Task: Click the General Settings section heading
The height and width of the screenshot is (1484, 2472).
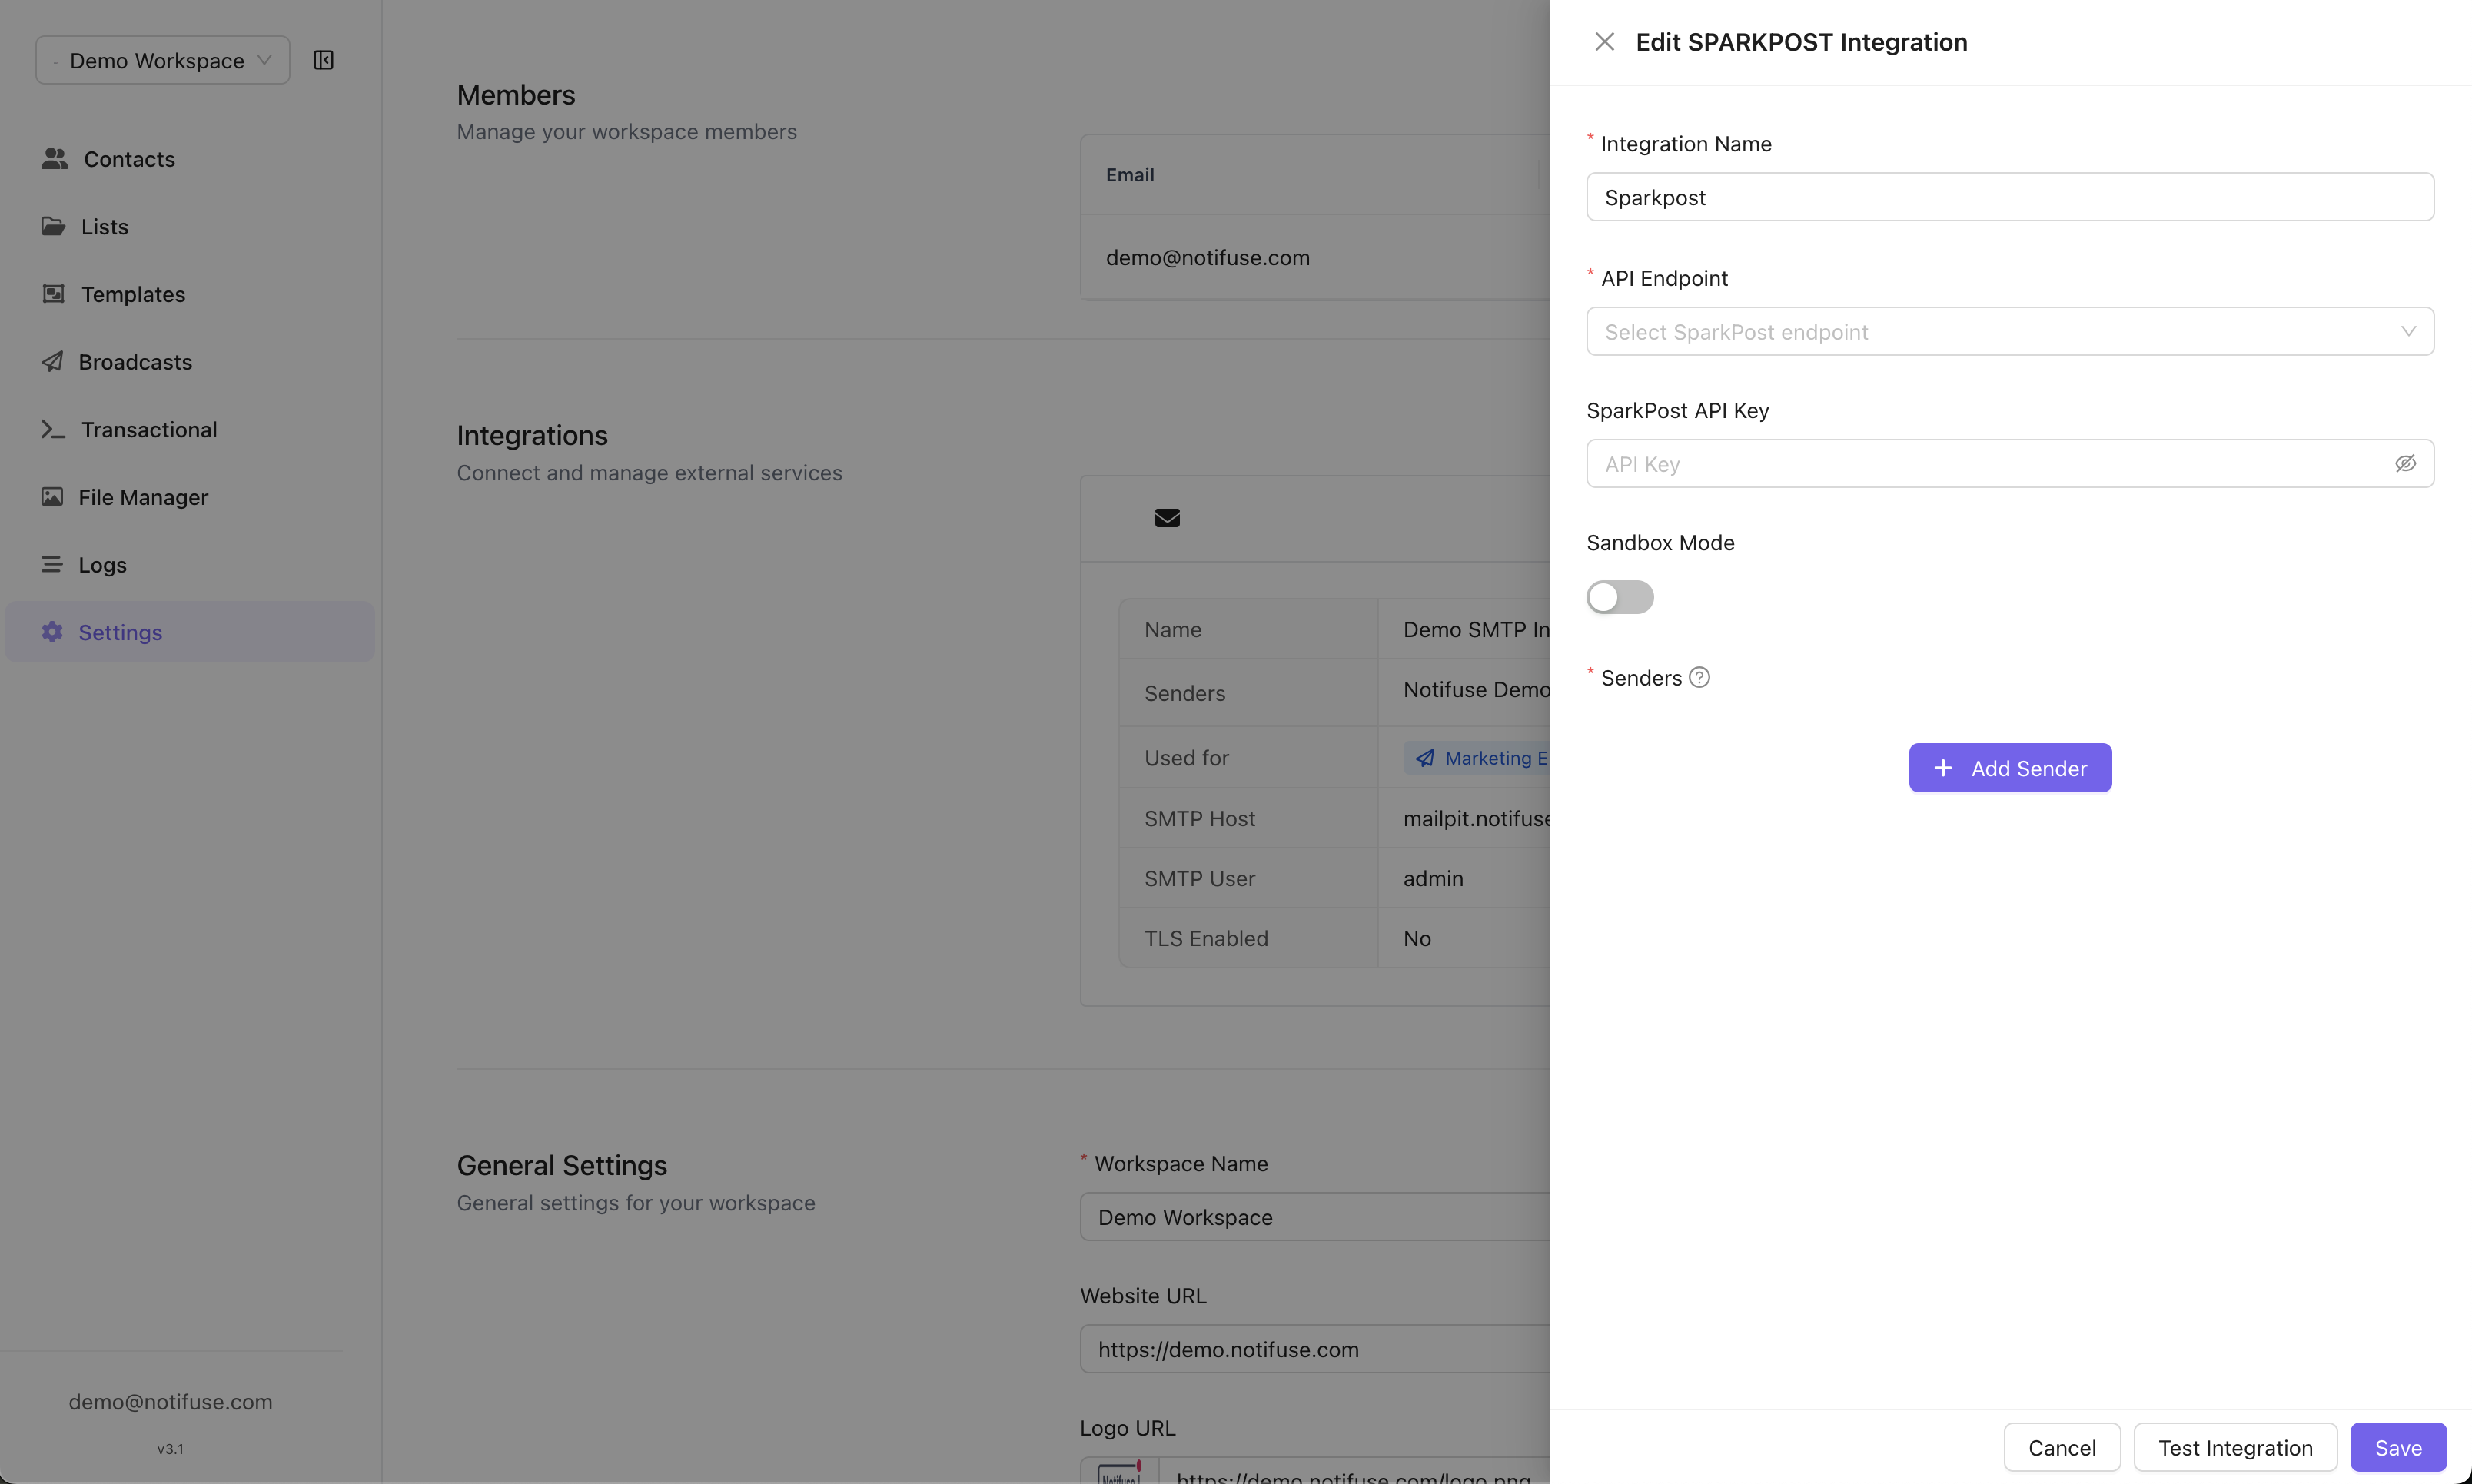Action: [x=562, y=1165]
